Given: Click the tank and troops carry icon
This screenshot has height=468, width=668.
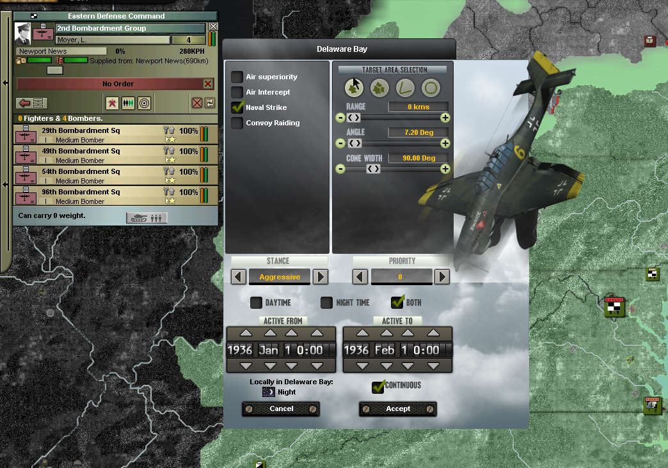Looking at the screenshot, I should 147,218.
